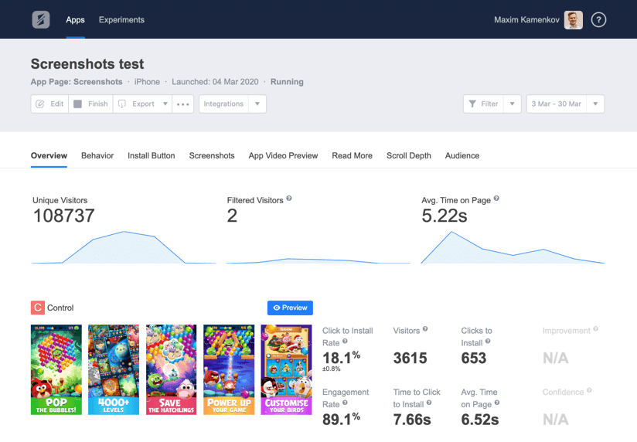Image resolution: width=637 pixels, height=442 pixels.
Task: Open the Save the Hatchlings screenshot thumbnail
Action: (x=171, y=369)
